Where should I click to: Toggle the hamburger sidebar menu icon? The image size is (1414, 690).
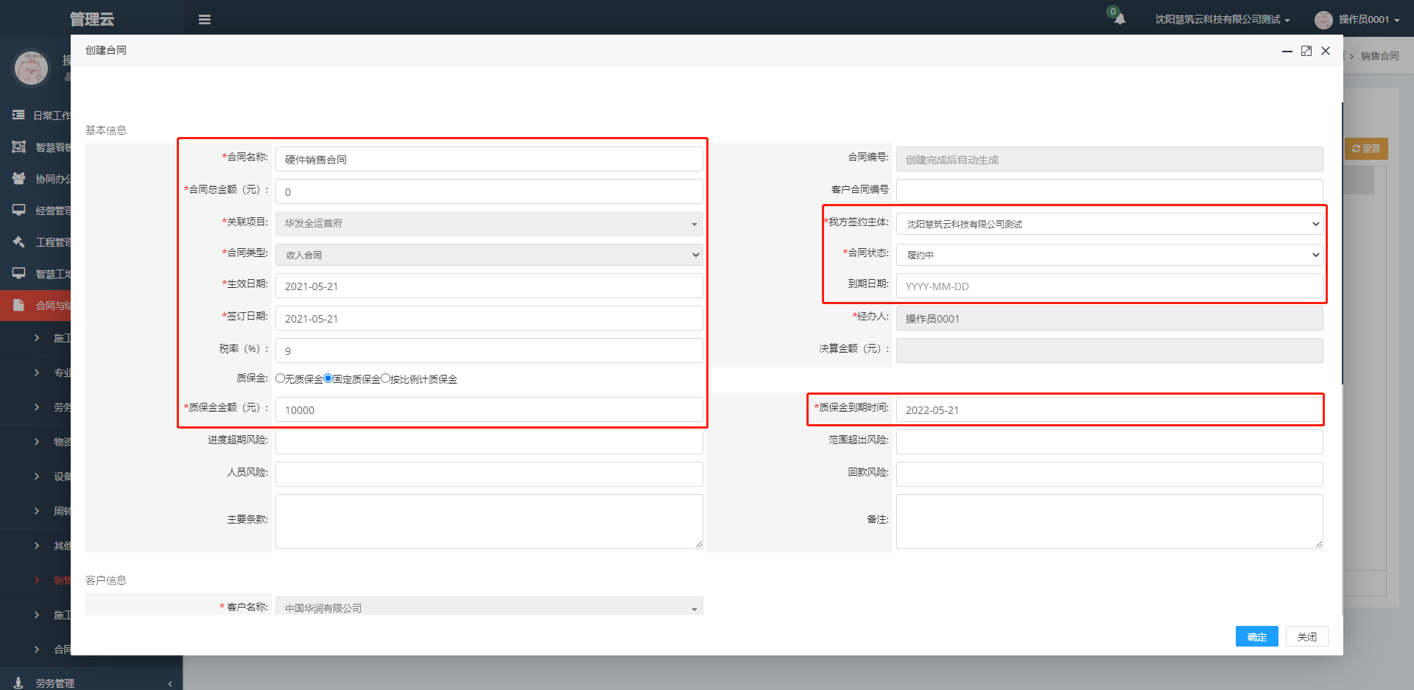click(205, 20)
